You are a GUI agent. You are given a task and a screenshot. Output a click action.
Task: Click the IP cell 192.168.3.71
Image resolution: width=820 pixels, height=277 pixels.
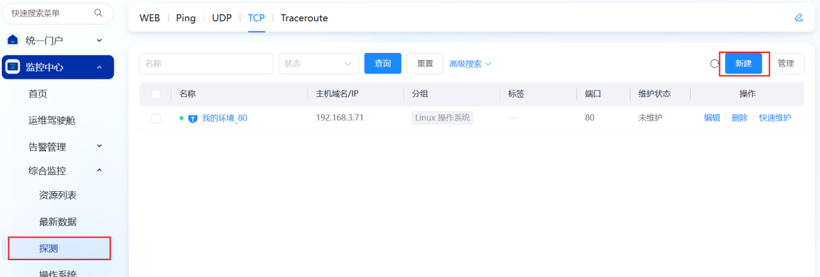340,118
